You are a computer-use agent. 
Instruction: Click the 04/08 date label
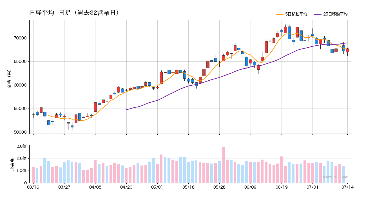[95, 187]
